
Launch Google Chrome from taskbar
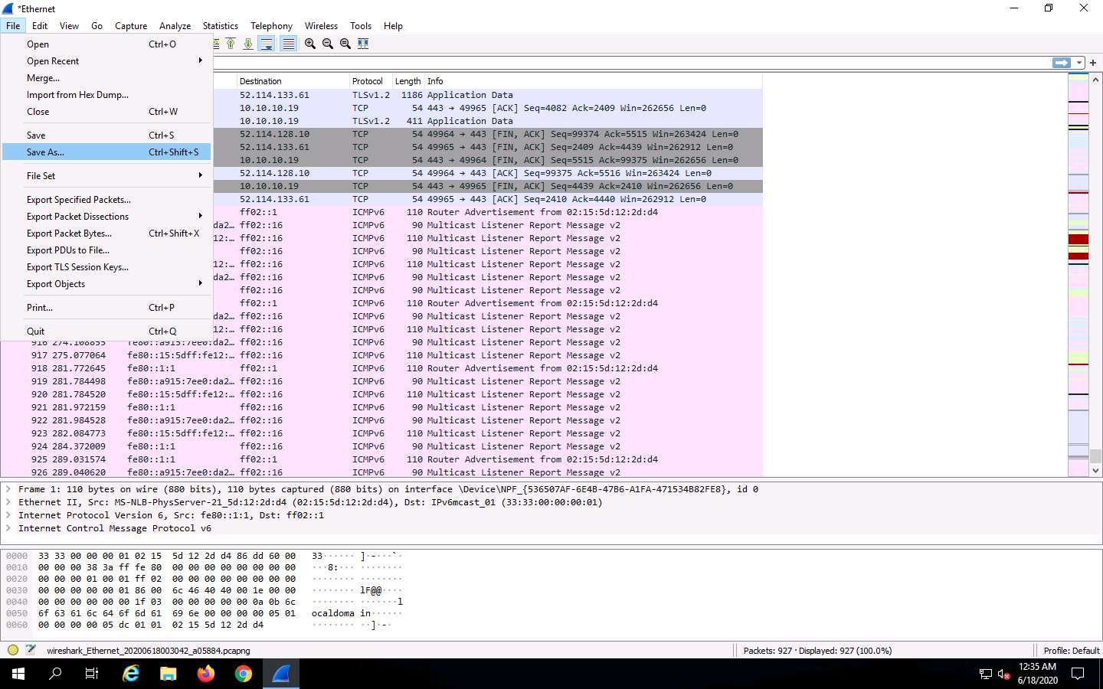click(244, 674)
